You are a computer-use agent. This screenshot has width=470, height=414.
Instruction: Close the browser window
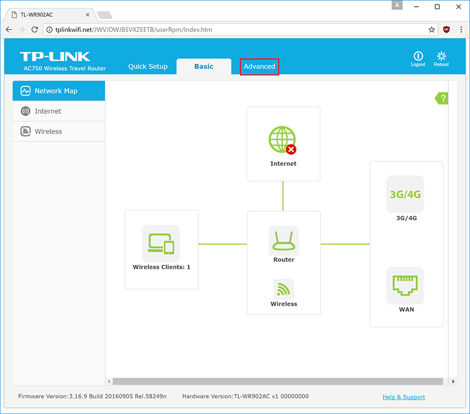click(459, 7)
